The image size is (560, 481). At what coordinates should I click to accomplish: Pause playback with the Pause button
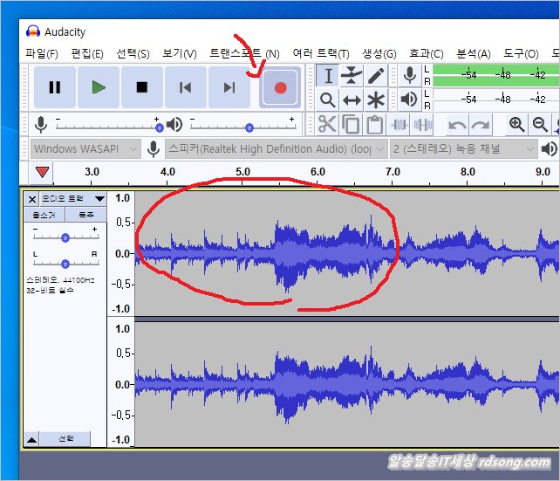pos(55,87)
